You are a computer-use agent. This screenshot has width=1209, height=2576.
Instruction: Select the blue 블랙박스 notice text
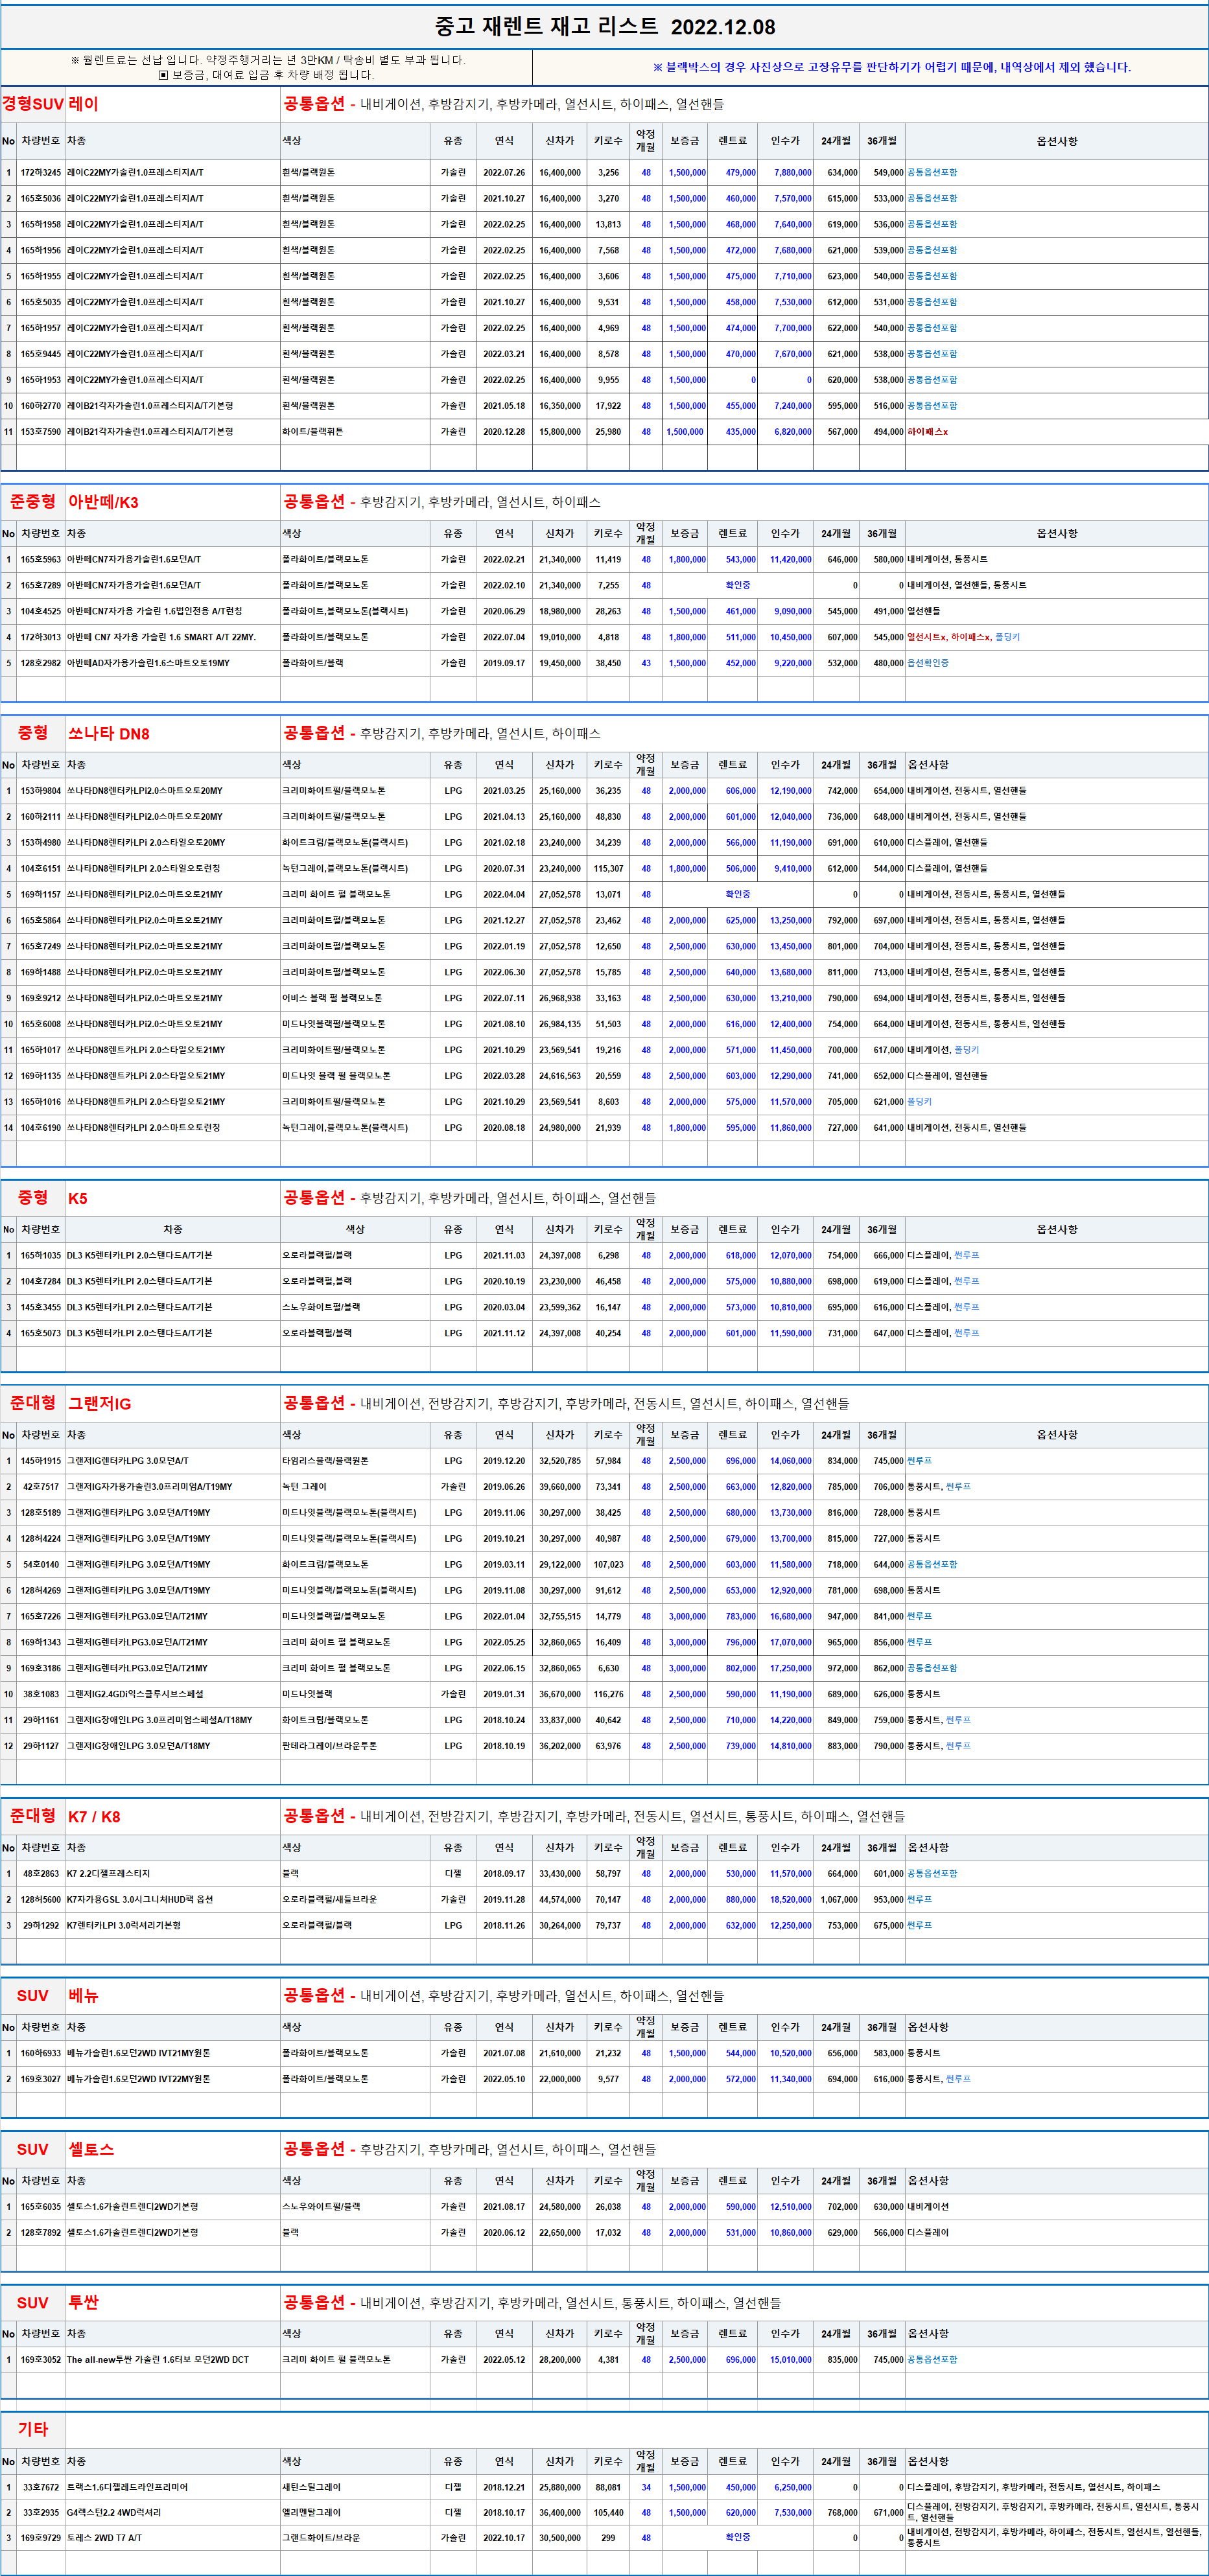891,67
